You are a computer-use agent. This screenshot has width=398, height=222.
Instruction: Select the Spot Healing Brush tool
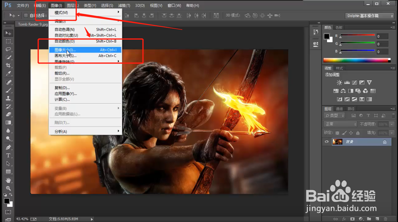point(8,82)
